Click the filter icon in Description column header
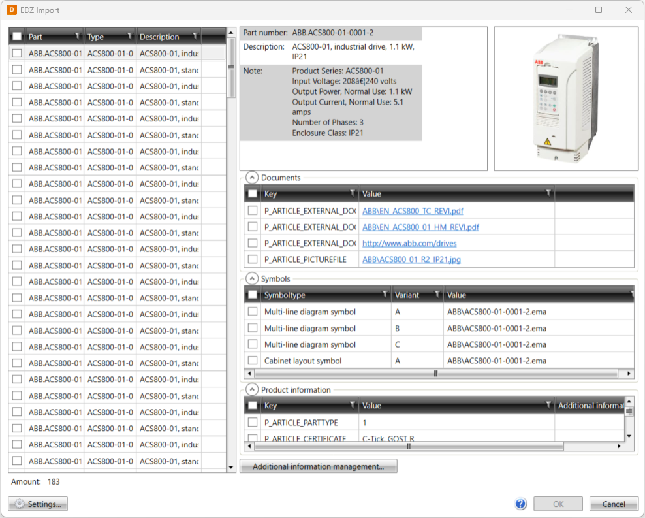Screen dimensions: 645x518 point(195,36)
